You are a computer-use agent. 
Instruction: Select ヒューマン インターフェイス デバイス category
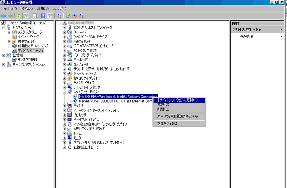point(96,111)
